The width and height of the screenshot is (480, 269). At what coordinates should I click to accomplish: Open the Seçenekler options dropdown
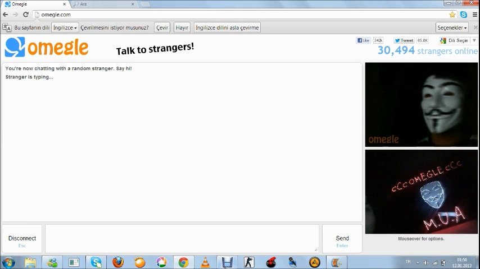[x=452, y=27]
